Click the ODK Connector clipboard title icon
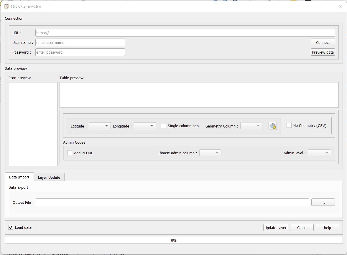The width and height of the screenshot is (347, 255). tap(7, 6)
